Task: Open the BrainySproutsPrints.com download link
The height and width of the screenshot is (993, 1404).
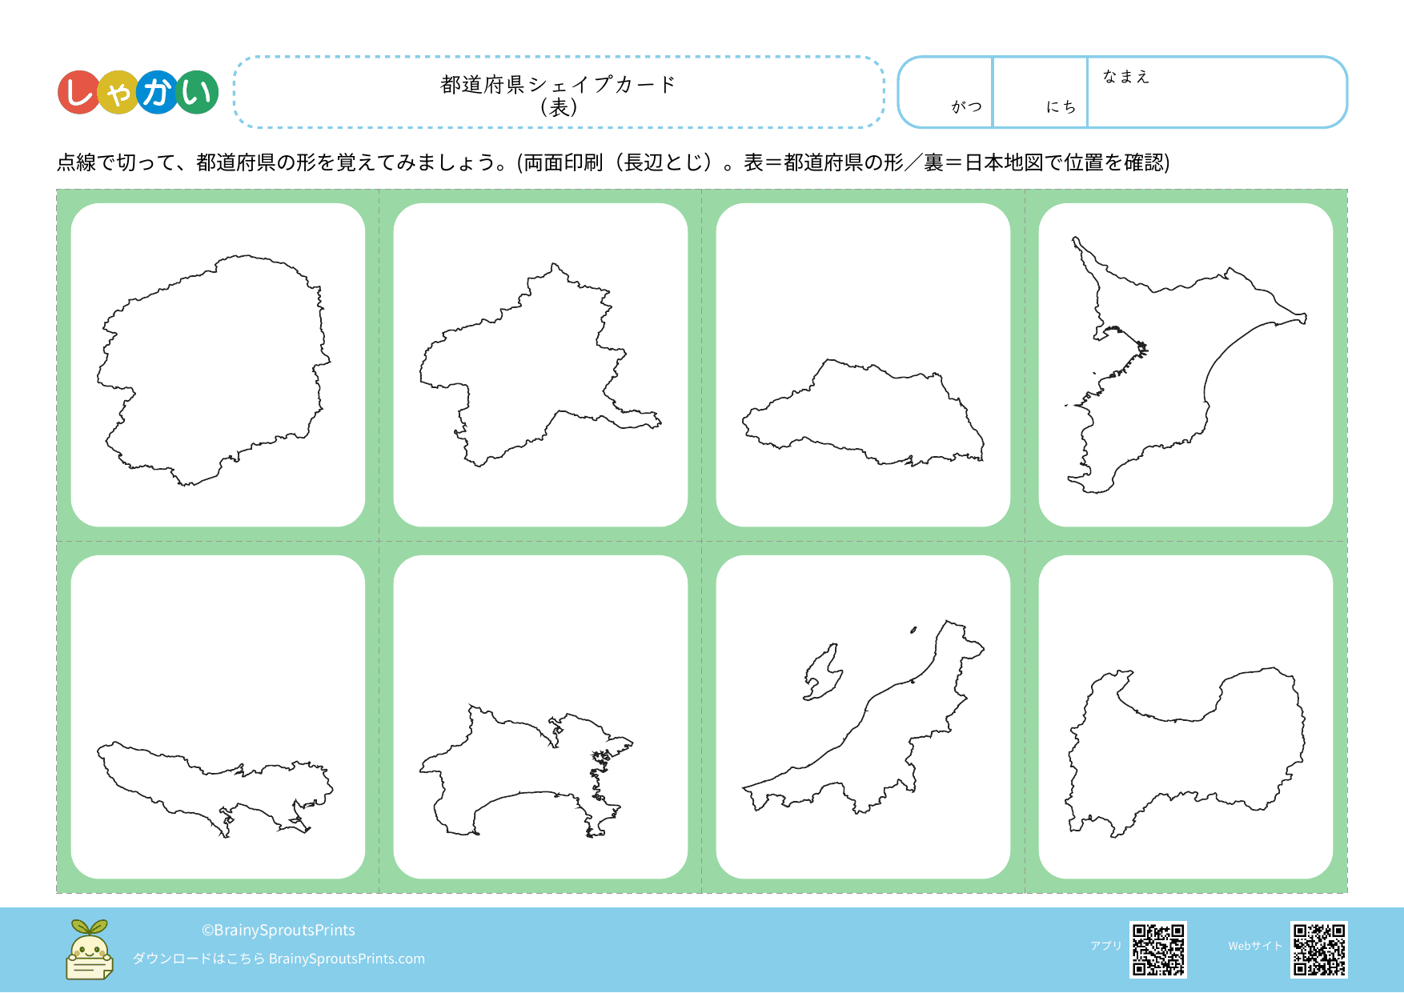Action: (347, 959)
